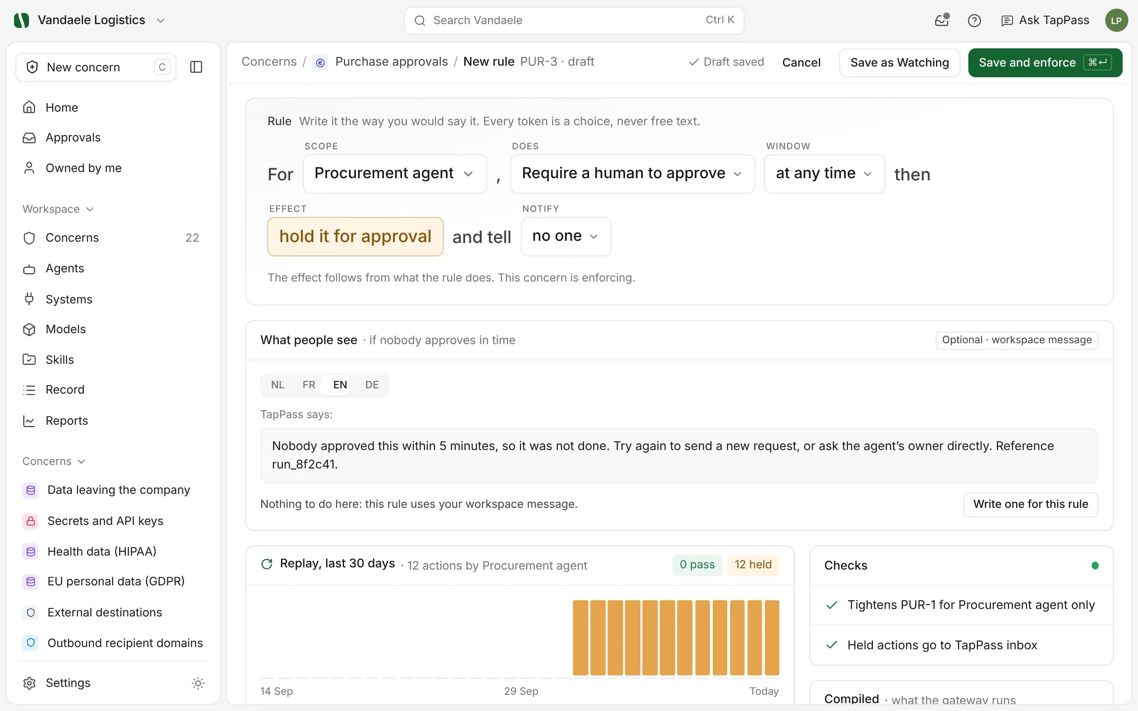
Task: Switch message language to NL
Action: 277,385
